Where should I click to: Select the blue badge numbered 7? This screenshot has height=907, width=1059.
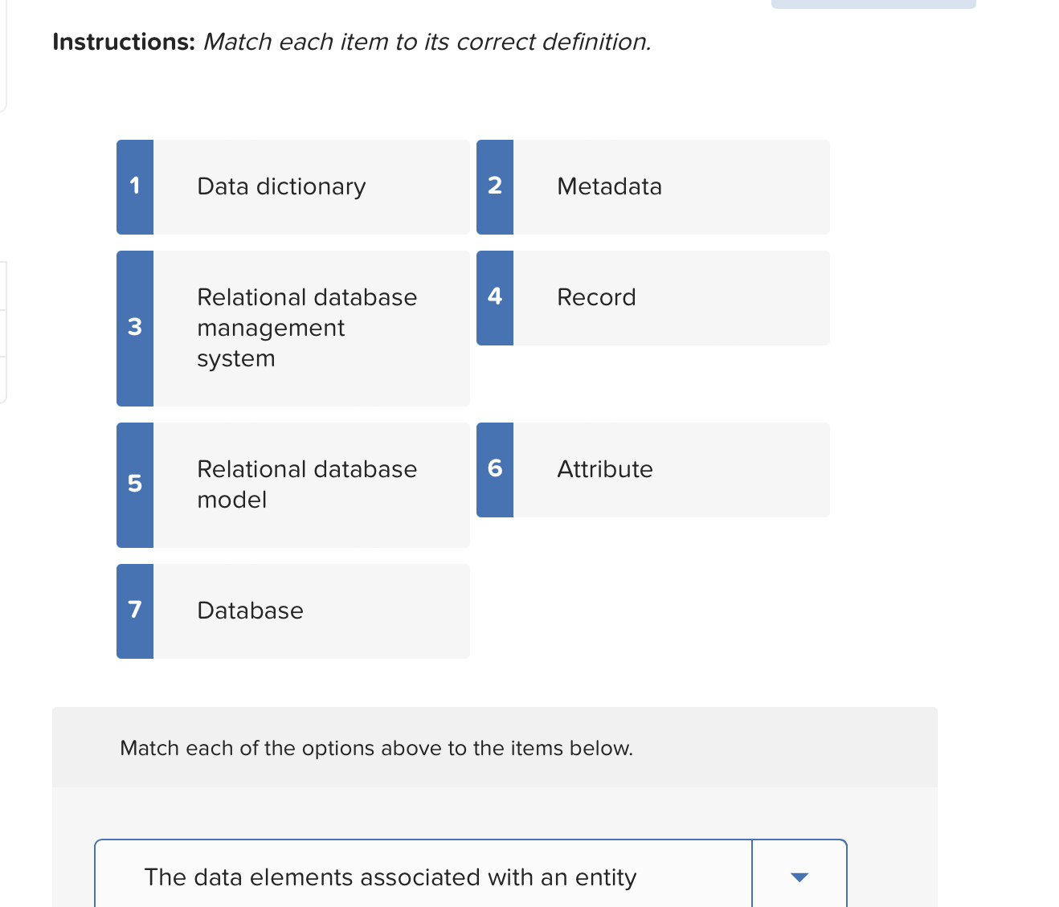(134, 611)
